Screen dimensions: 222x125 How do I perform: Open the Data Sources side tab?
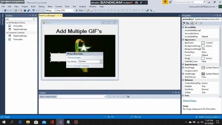click(x=2, y=19)
